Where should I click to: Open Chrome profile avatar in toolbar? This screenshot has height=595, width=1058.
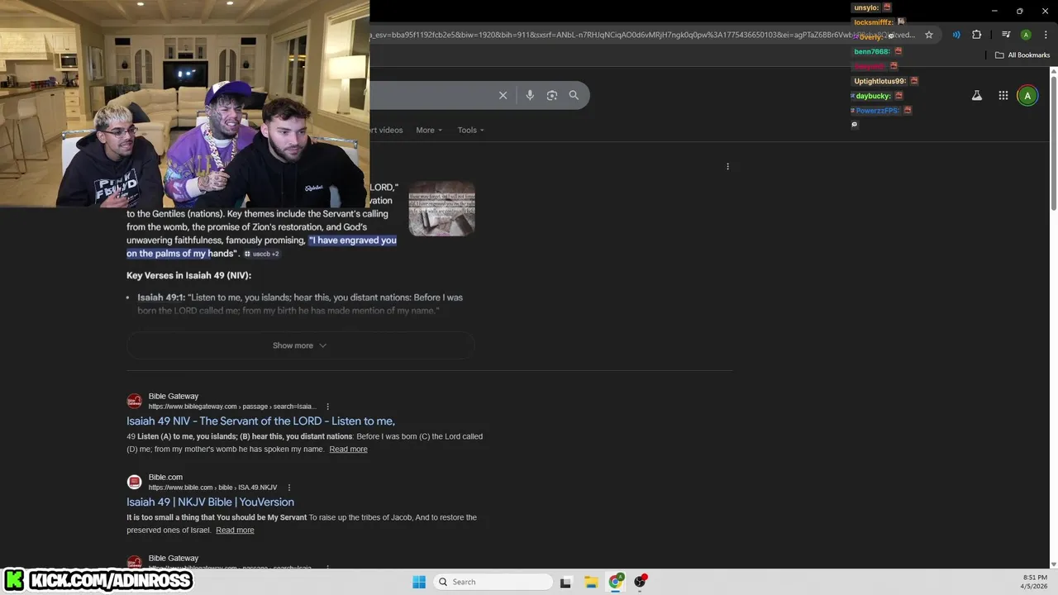1026,35
